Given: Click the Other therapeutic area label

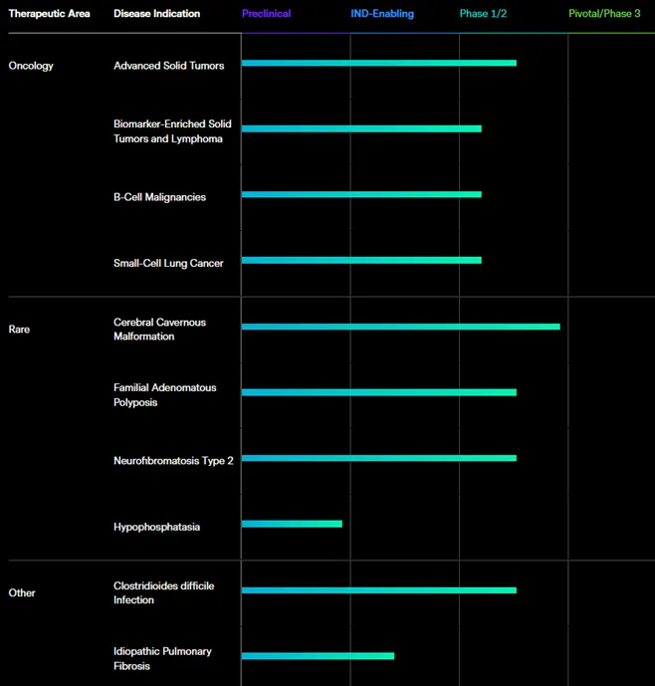Looking at the screenshot, I should (22, 593).
